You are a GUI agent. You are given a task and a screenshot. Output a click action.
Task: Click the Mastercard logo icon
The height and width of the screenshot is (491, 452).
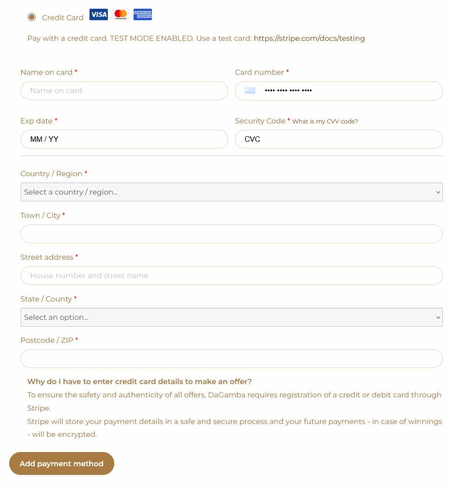[x=121, y=15]
